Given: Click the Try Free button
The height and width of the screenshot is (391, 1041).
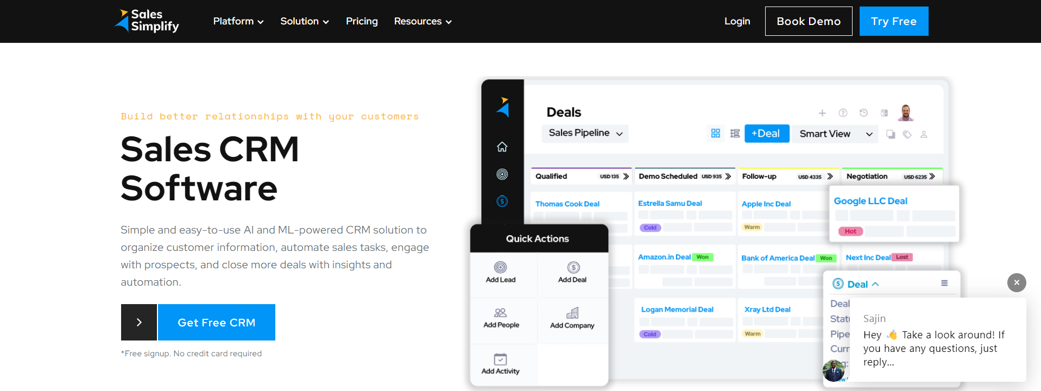Looking at the screenshot, I should click(x=894, y=21).
